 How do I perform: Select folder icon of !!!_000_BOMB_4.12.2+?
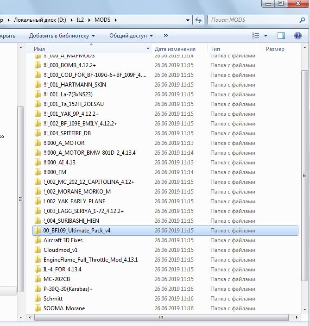pos(38,65)
